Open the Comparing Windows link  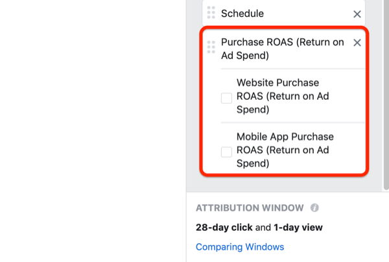coord(239,247)
